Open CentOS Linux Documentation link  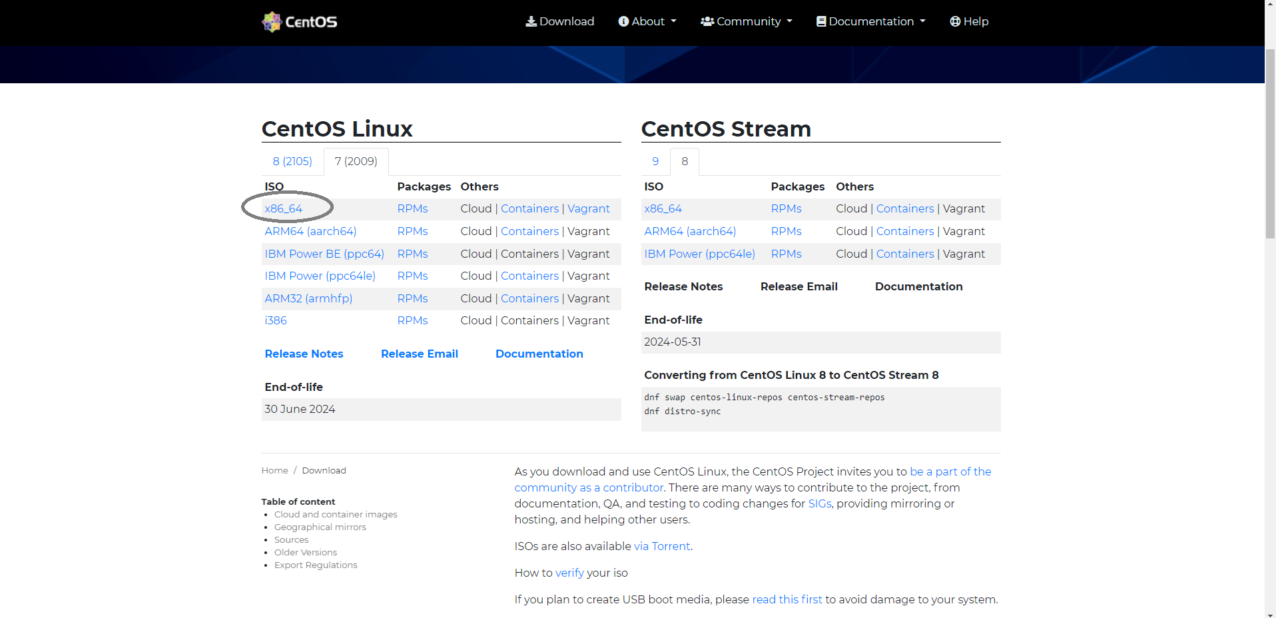point(539,354)
